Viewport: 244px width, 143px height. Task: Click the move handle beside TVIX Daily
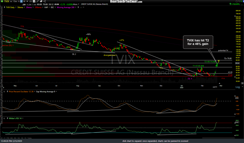(5, 7)
